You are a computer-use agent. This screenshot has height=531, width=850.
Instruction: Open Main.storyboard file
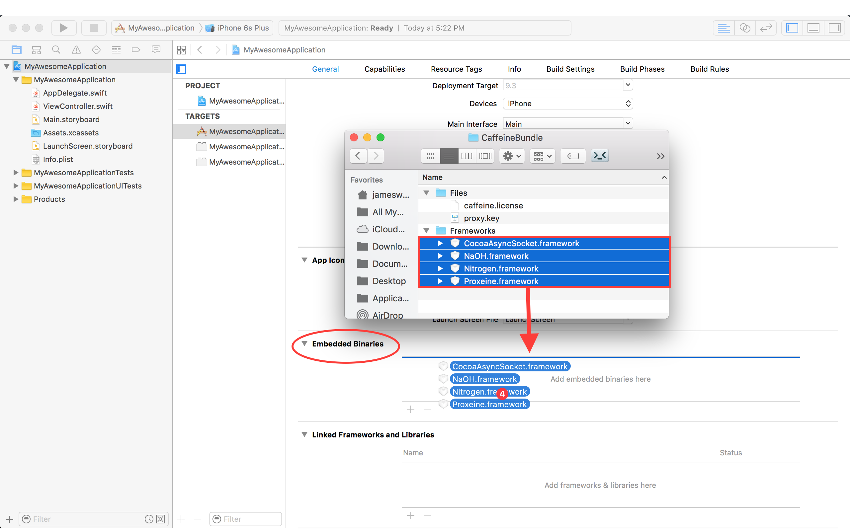(71, 119)
